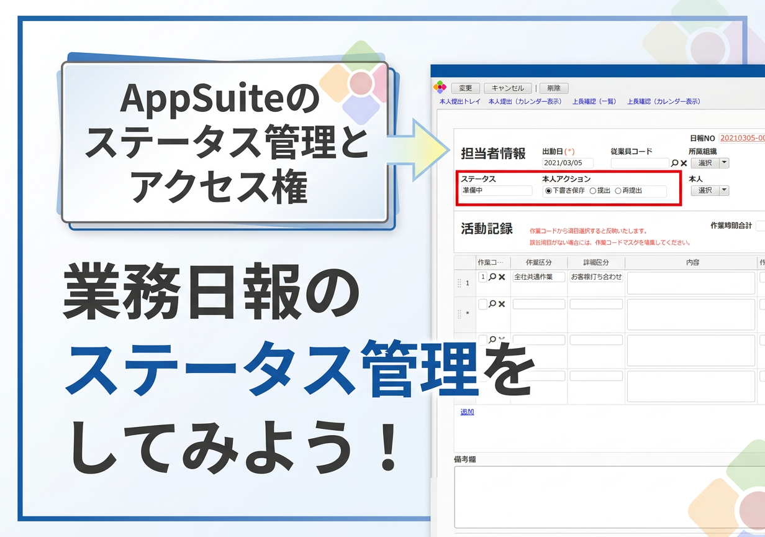Click the 詳細区分 column header

click(x=596, y=262)
